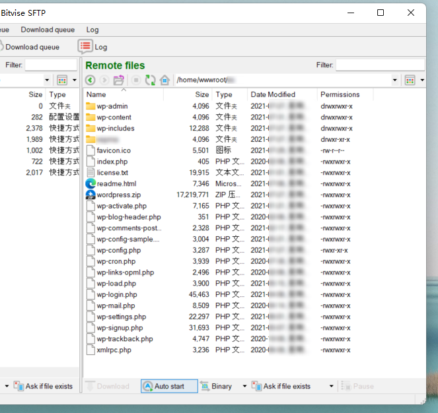Click the remote path field /home/wwwroot/

click(x=283, y=80)
